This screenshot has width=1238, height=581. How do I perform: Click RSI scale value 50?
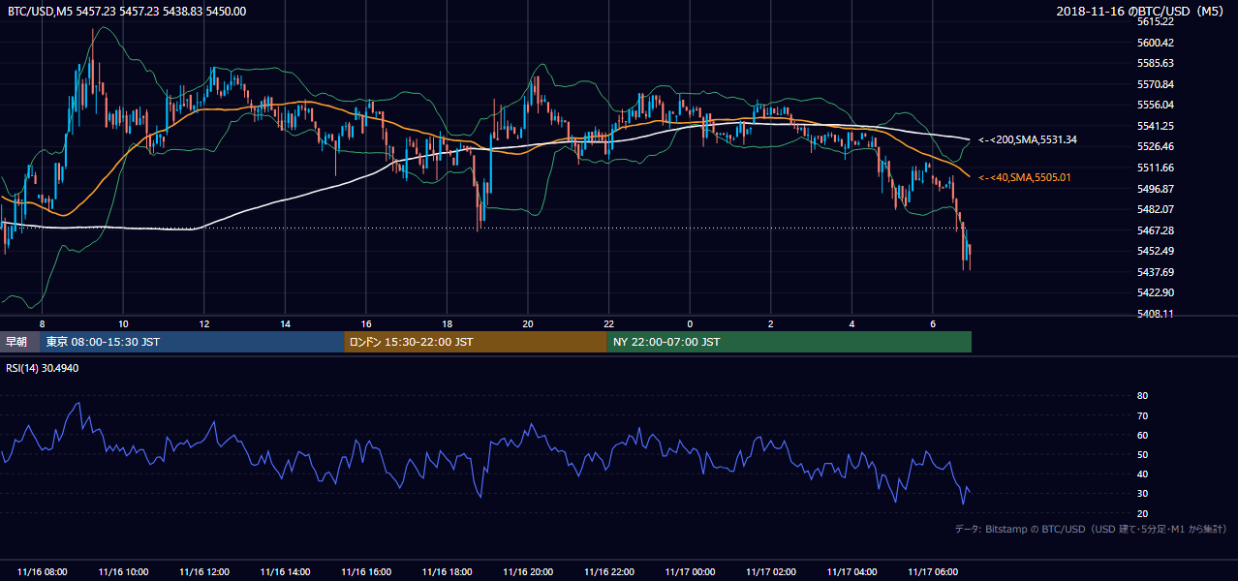[x=1142, y=454]
